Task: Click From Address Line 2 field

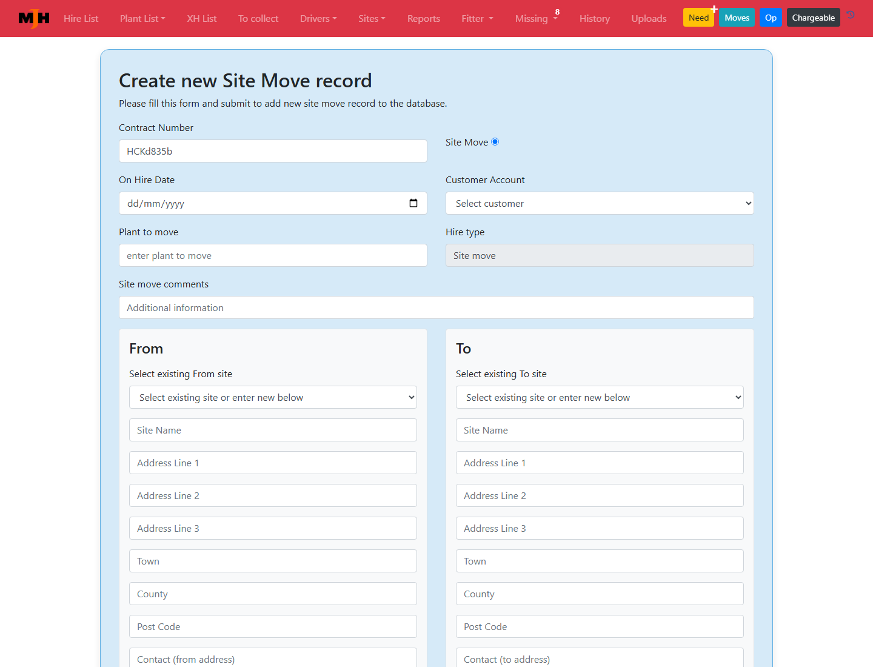Action: point(273,495)
